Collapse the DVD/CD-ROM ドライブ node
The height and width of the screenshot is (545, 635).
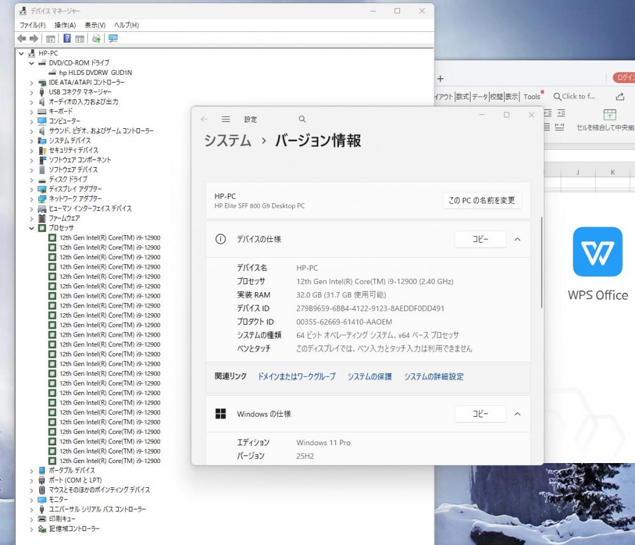32,63
